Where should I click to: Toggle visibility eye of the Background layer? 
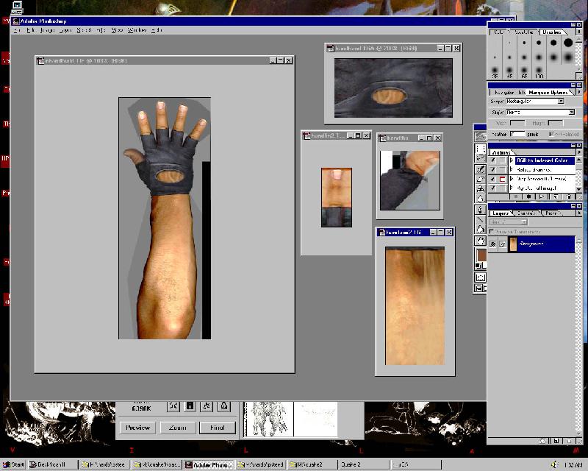495,244
